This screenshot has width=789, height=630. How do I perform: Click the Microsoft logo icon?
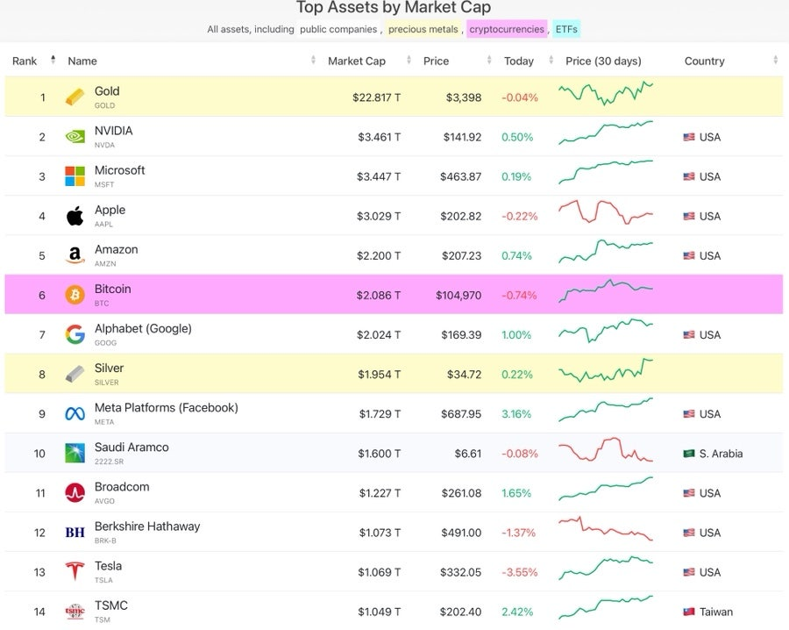pos(75,176)
